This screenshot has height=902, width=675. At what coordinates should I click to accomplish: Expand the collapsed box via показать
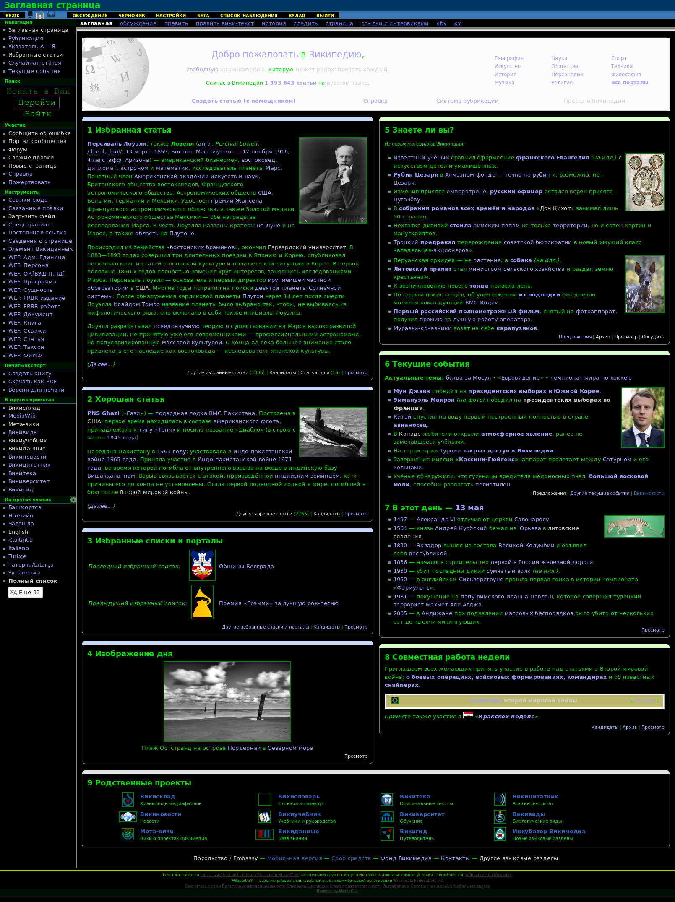(644, 701)
